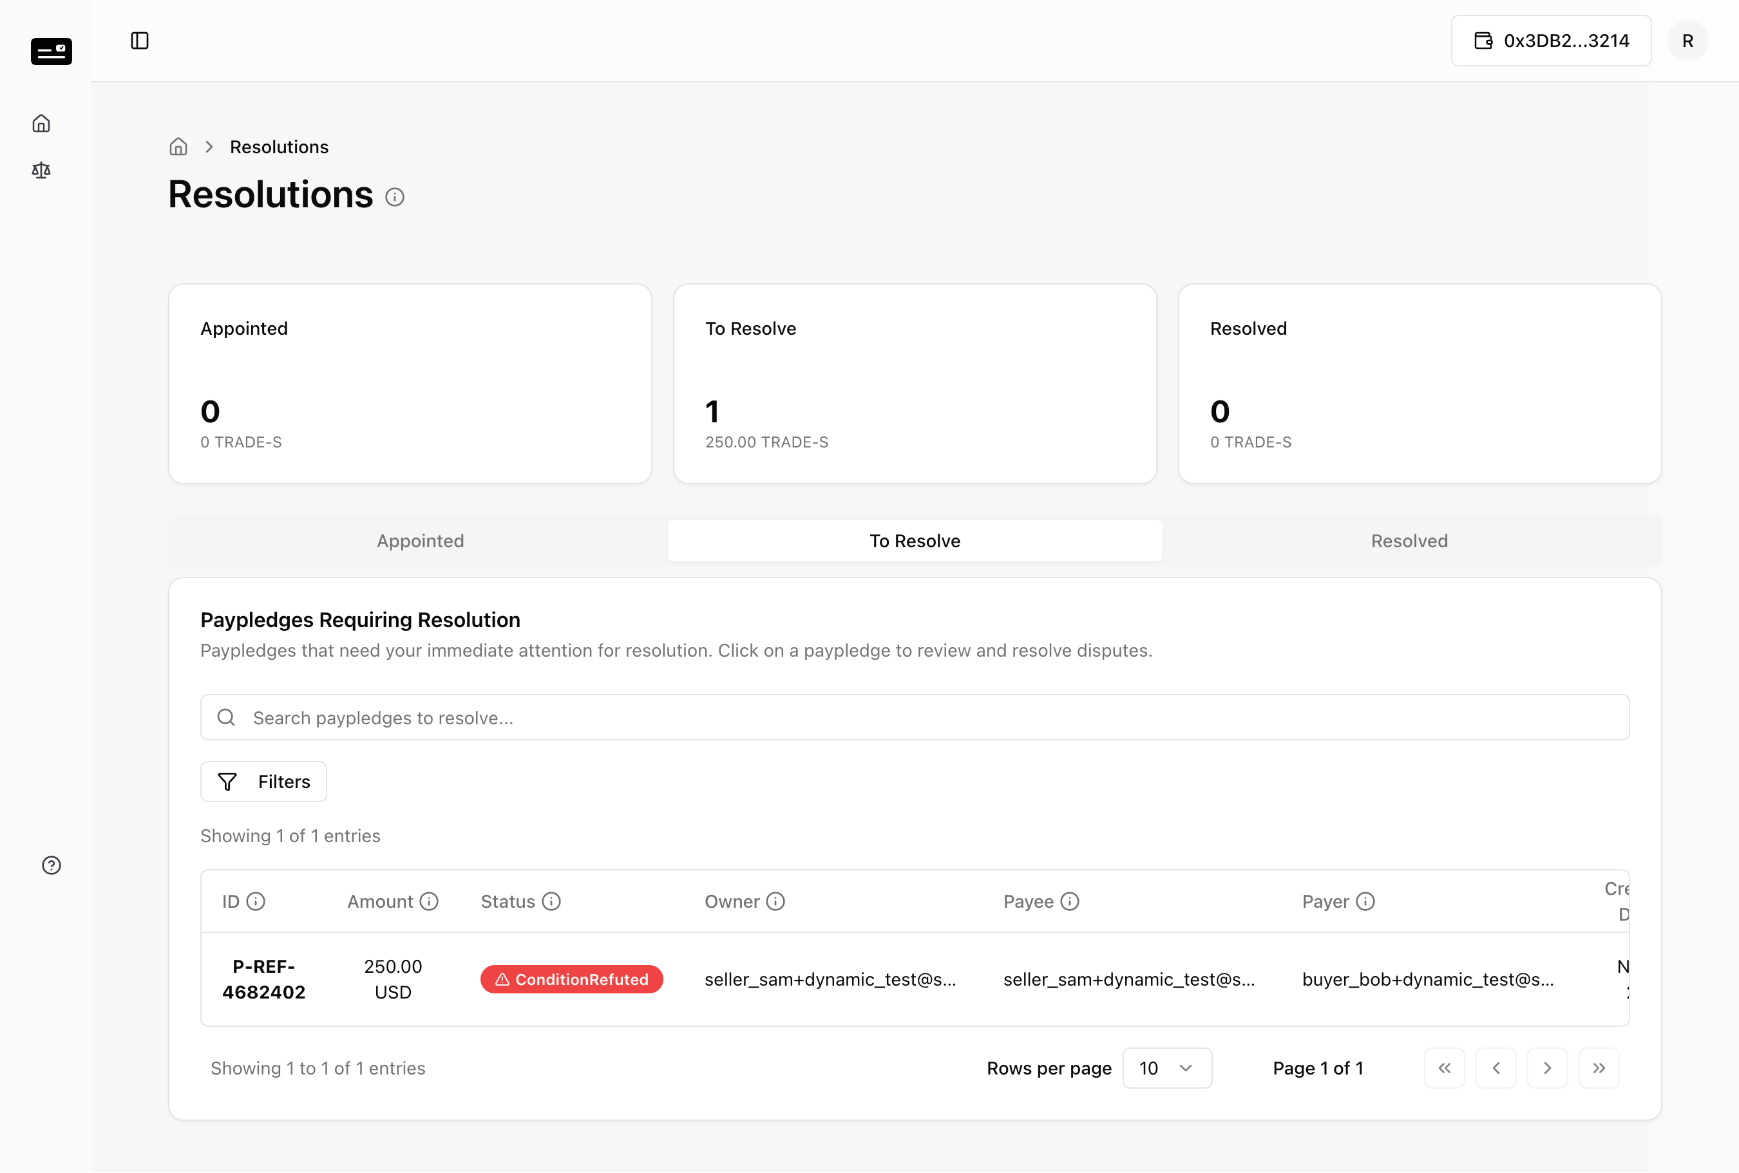The height and width of the screenshot is (1173, 1739).
Task: Click the To Resolve summary card
Action: (x=915, y=384)
